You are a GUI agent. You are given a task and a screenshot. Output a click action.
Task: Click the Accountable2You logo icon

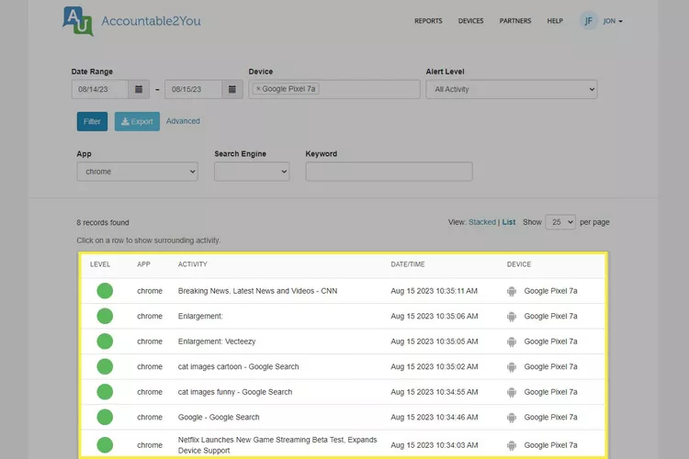(78, 21)
